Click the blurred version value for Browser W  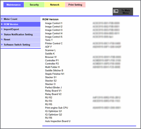click(x=107, y=57)
